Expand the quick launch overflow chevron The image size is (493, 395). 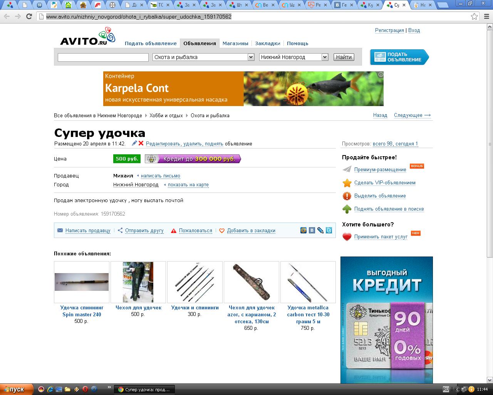(109, 387)
